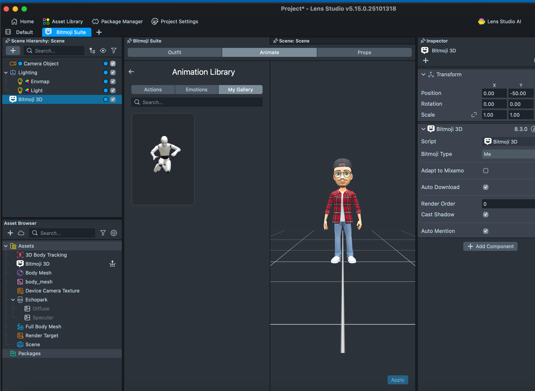Screen dimensions: 535x391
Task: Click the Camera Object camera icon
Action: (13, 64)
